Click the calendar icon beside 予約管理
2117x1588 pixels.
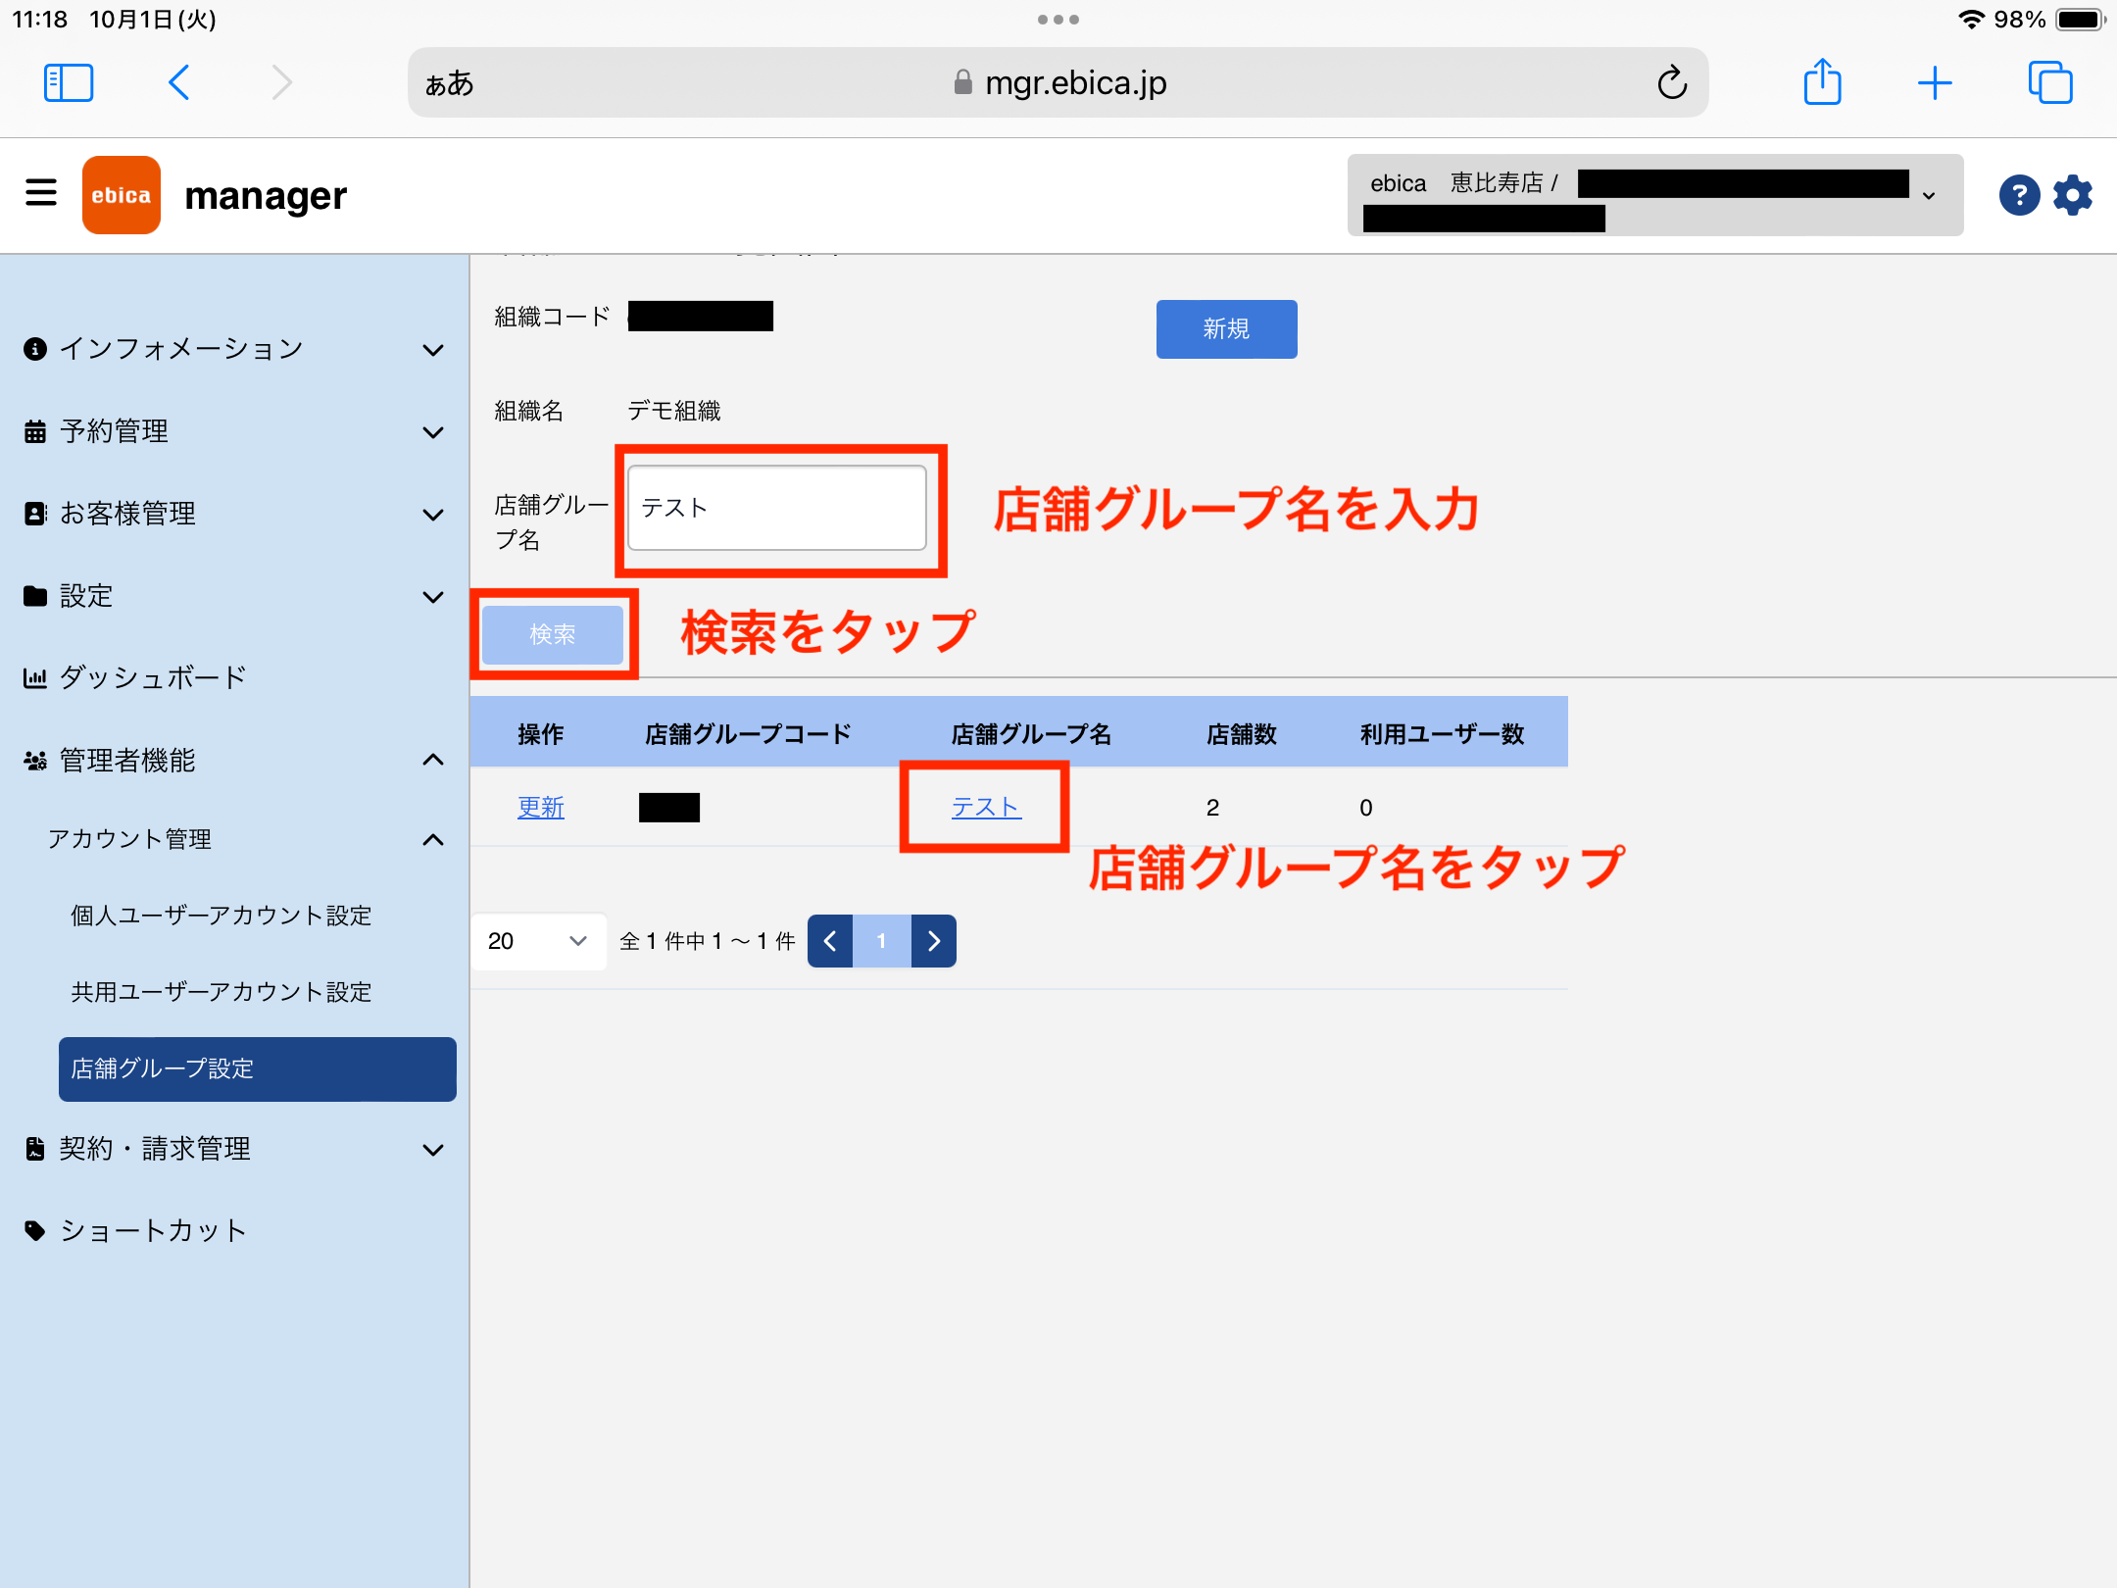35,431
